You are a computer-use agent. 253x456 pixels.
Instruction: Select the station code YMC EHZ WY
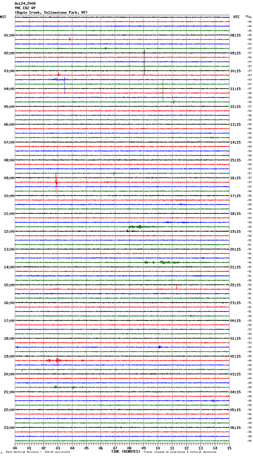pyautogui.click(x=25, y=8)
